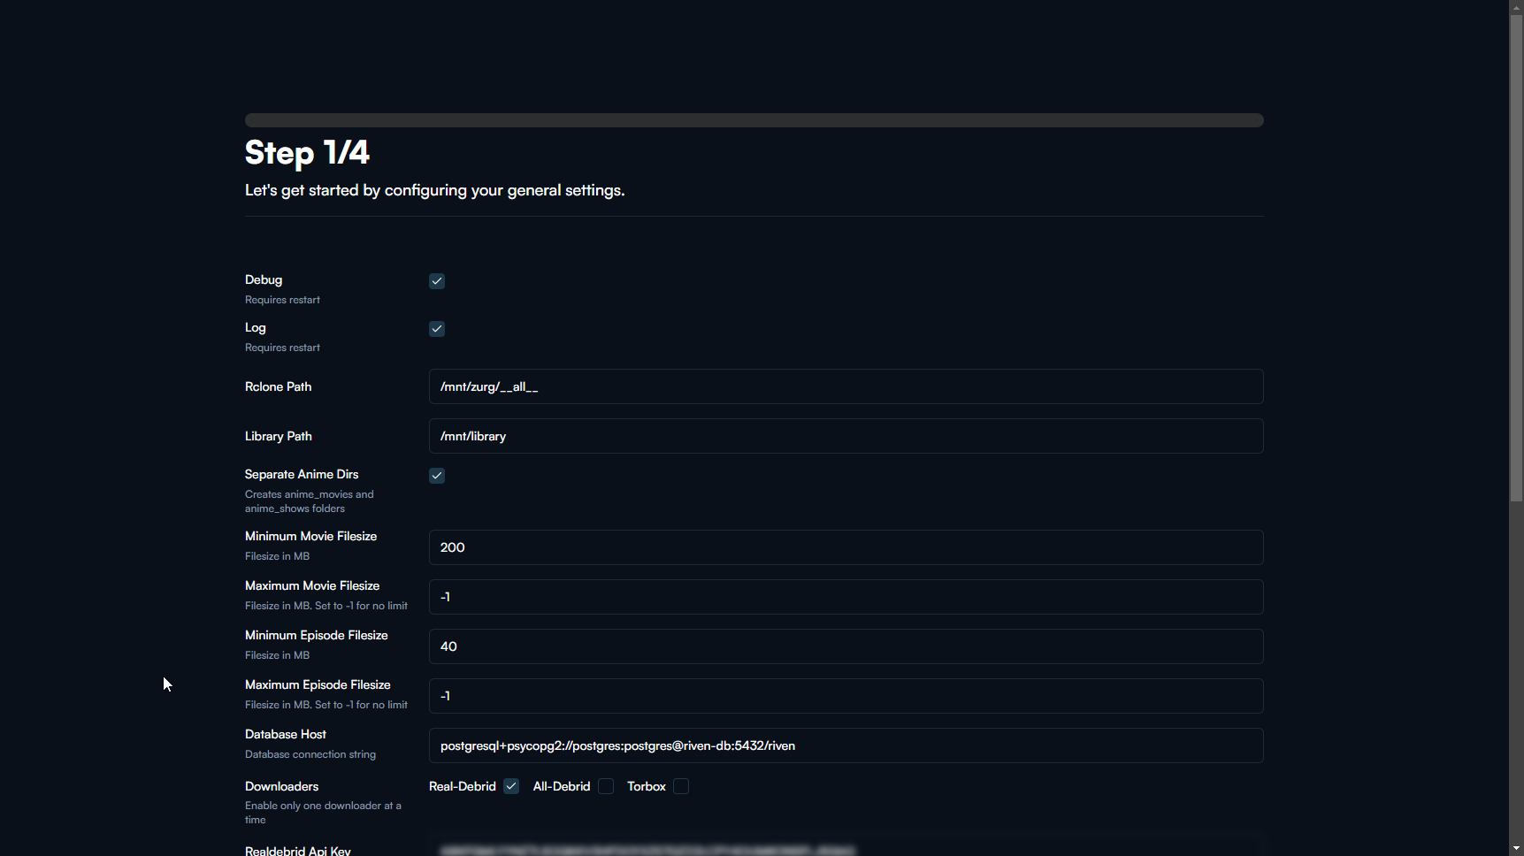This screenshot has height=856, width=1524.
Task: Toggle the Log checkbox
Action: click(437, 329)
